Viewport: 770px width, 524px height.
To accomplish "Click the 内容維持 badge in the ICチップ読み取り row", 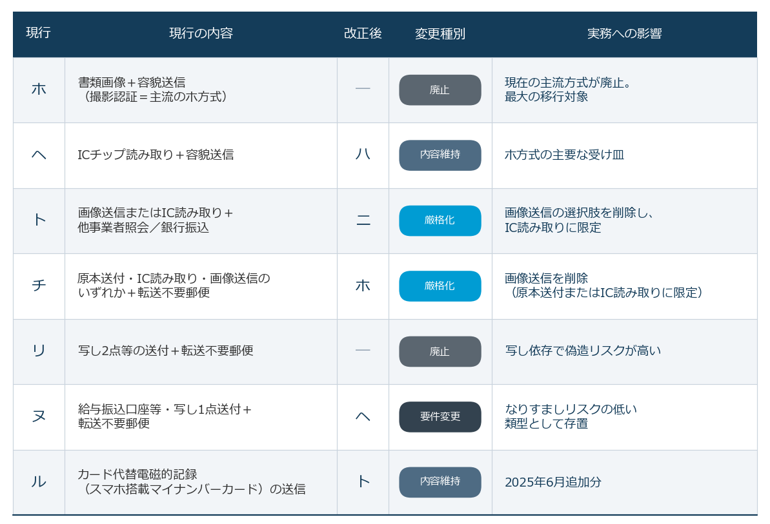I will [x=440, y=155].
